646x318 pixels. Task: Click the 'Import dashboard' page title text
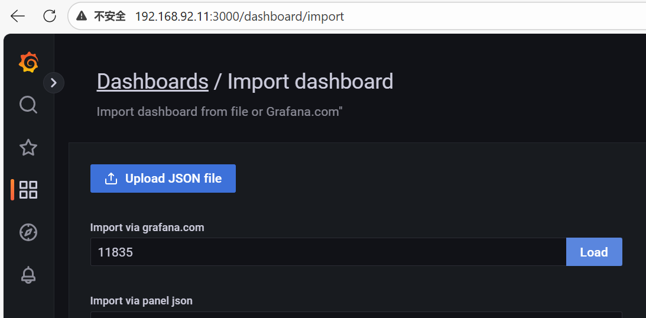pyautogui.click(x=310, y=81)
